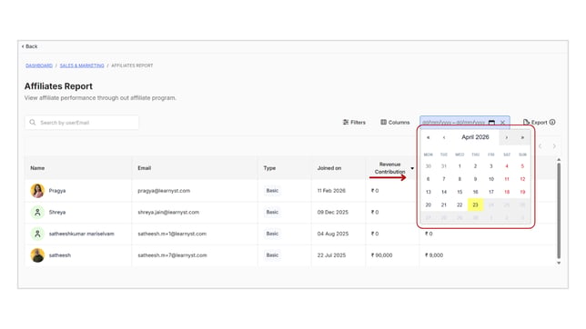Clear the date range with X icon
Viewport: 586px width, 329px height.
(502, 123)
